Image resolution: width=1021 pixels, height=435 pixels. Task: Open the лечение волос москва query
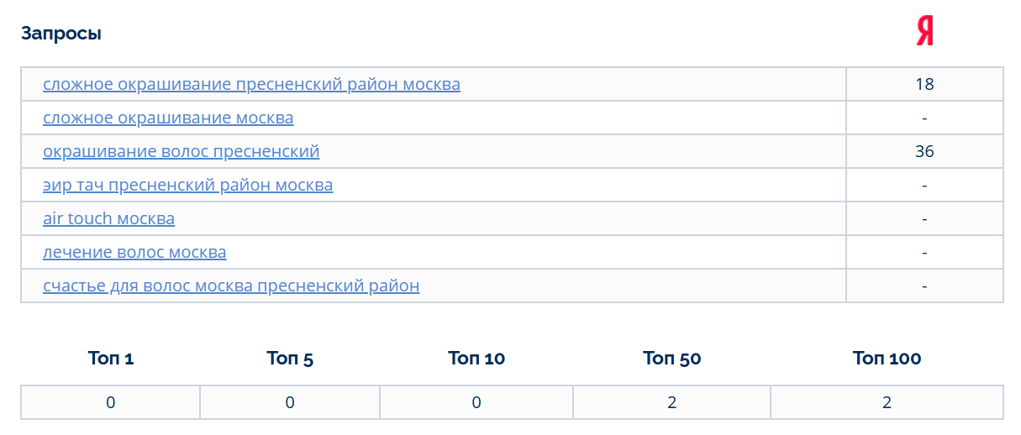click(x=134, y=252)
